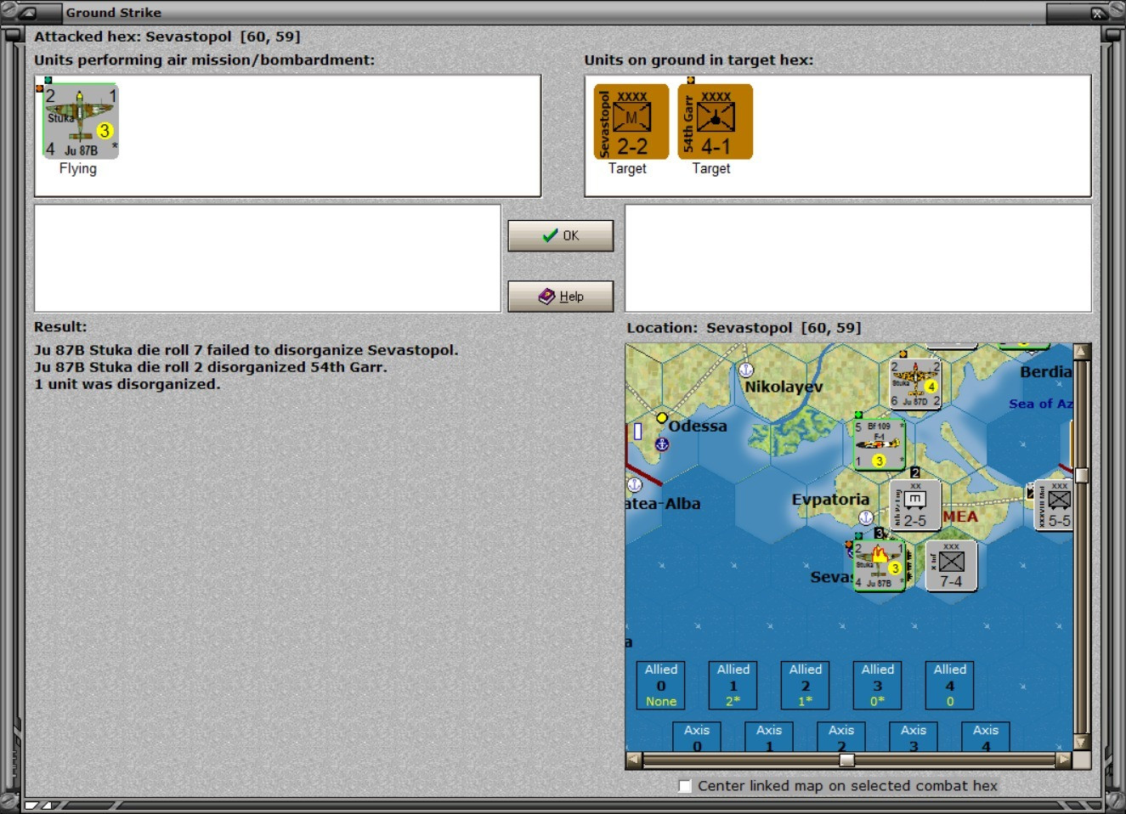
Task: Click the Ju 87D Stuka counter on the map
Action: point(914,384)
